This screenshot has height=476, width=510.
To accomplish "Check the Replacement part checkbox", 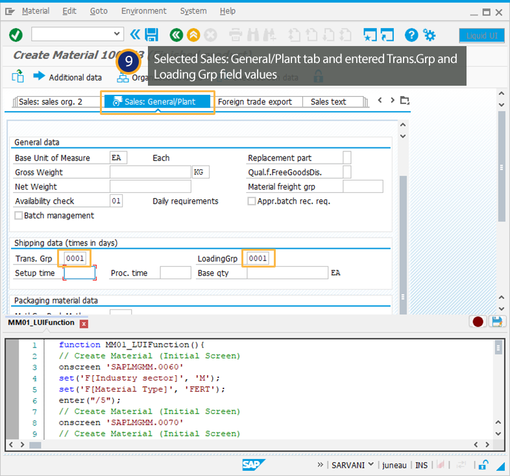I will coord(347,158).
